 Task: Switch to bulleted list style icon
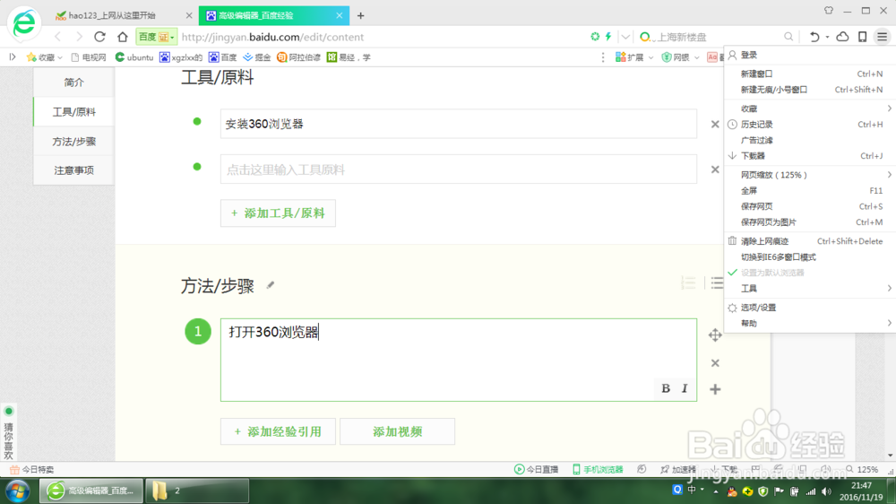pos(717,282)
